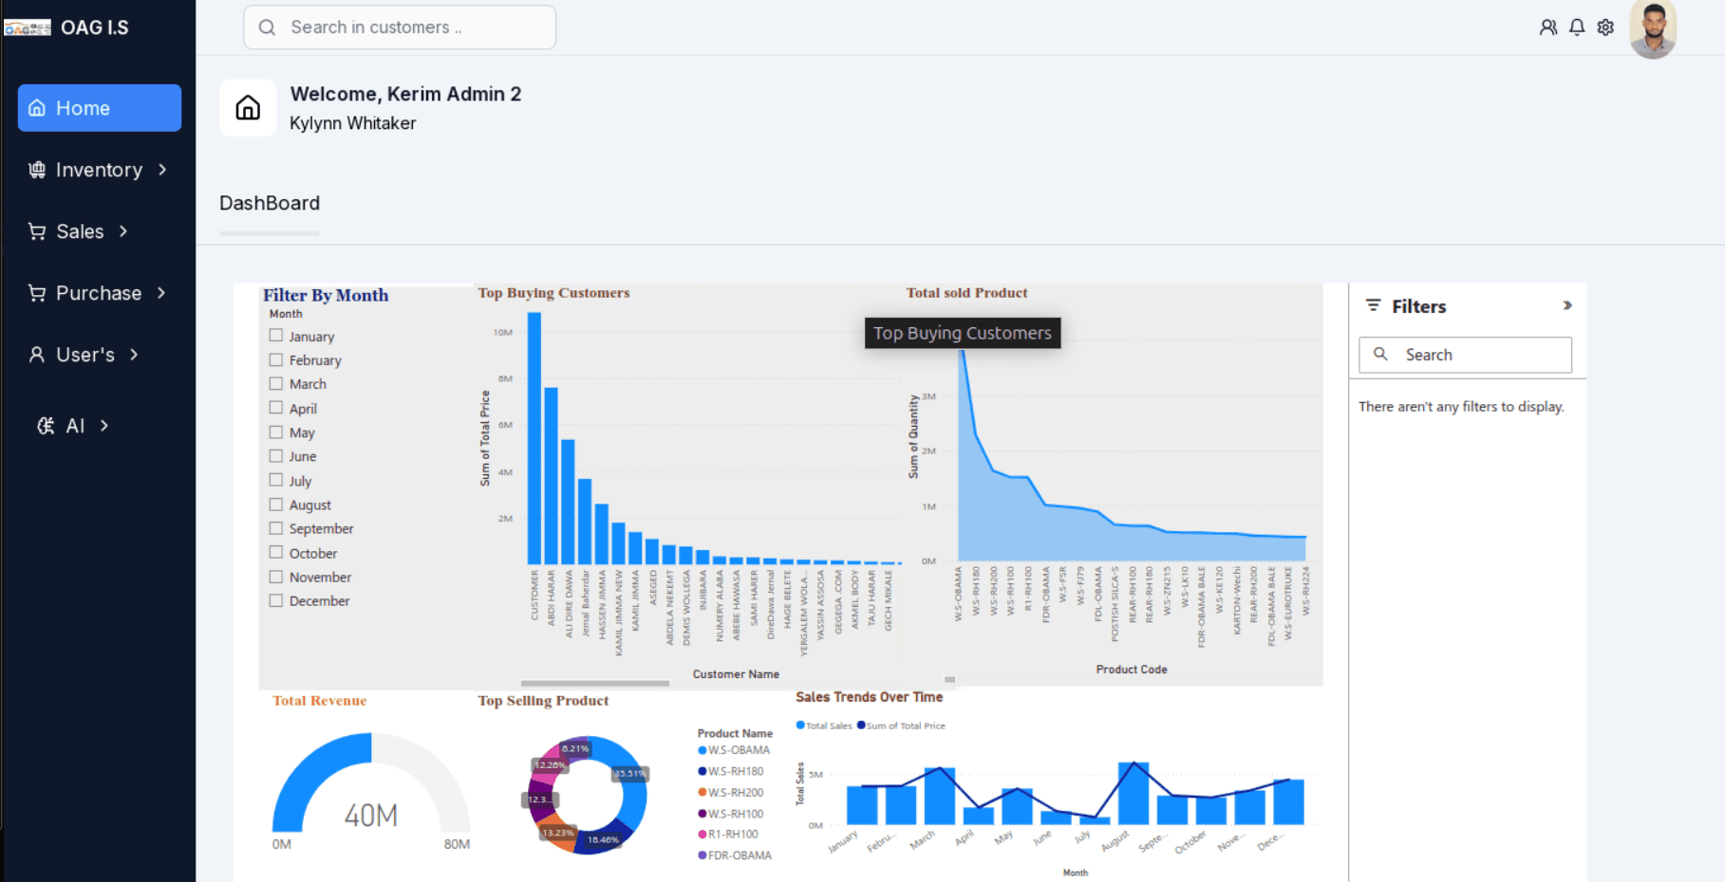Check the October month checkbox

coord(276,552)
